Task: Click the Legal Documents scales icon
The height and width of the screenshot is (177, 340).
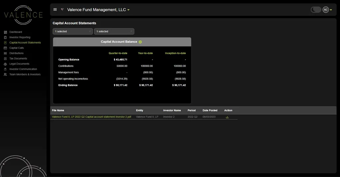Action: pyautogui.click(x=5, y=64)
